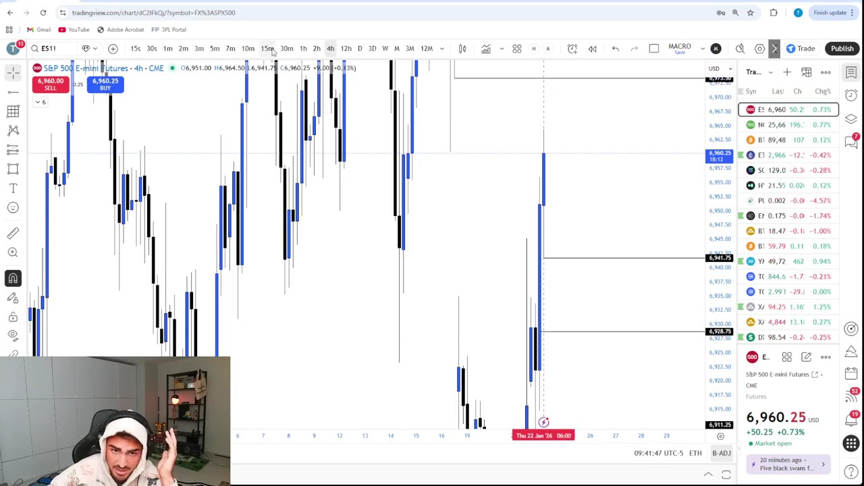Switch to the 30s timeframe
The image size is (864, 486).
(152, 49)
